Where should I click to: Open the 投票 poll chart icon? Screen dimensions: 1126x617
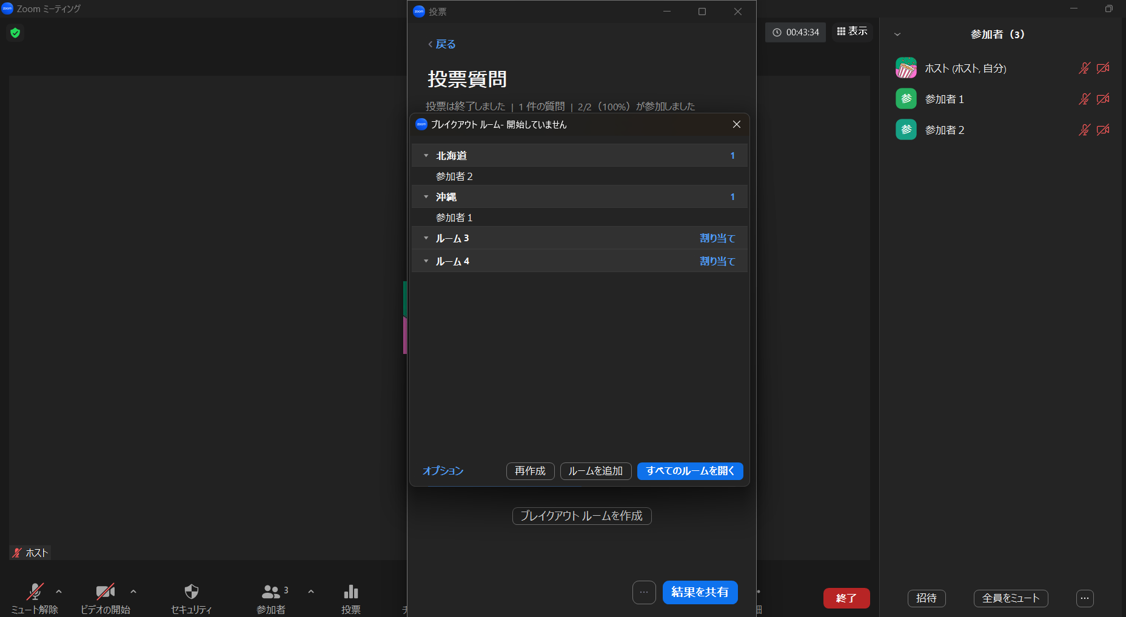[x=350, y=592]
